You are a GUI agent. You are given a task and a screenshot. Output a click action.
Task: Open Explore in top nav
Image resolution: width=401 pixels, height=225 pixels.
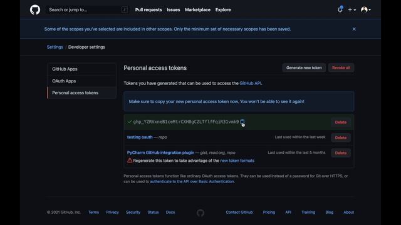[x=223, y=10]
